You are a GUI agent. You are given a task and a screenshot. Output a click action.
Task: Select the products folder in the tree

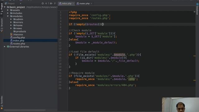(20, 31)
